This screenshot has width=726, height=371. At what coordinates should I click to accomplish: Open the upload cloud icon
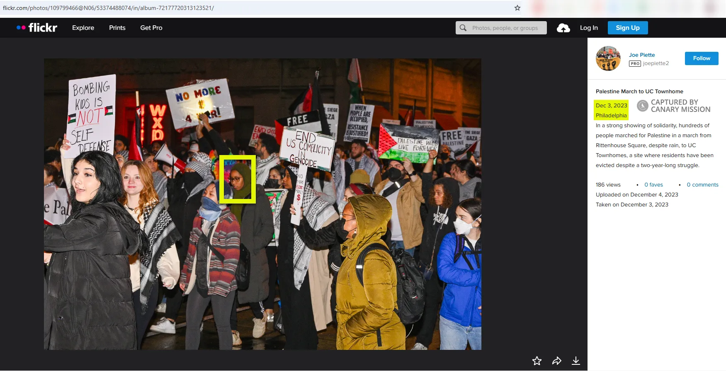click(563, 28)
